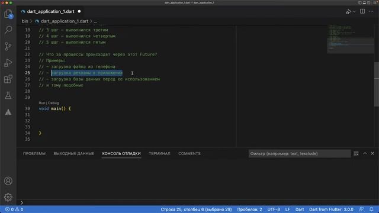Open the Explorer view in activity bar
Screen dimensions: 379x213
click(x=8, y=14)
